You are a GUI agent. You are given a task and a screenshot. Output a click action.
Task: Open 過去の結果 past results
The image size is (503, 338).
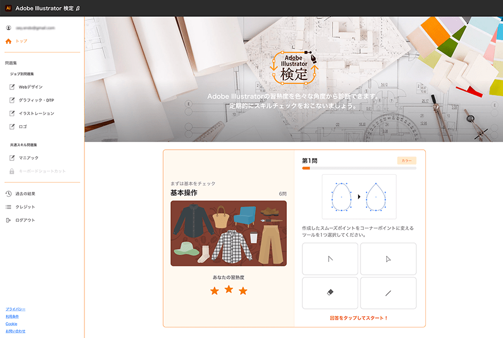(x=25, y=194)
